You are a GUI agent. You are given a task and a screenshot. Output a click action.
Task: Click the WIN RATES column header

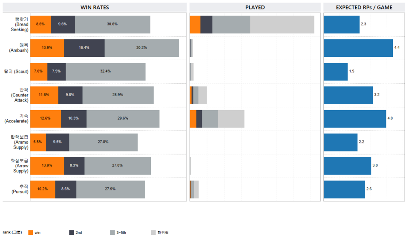tap(95, 7)
